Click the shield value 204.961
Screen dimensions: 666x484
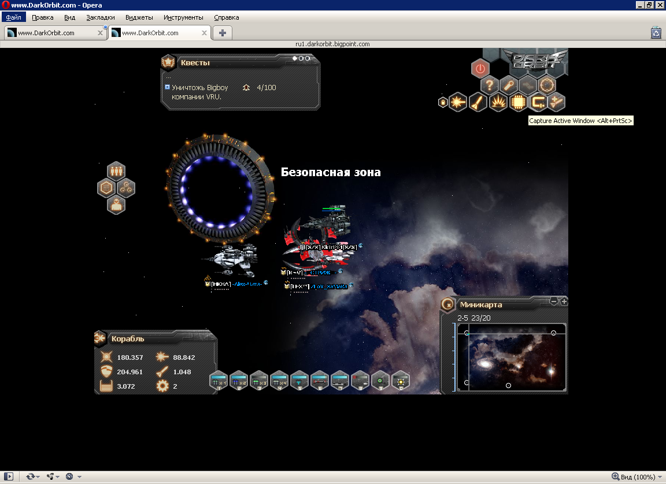(x=130, y=372)
